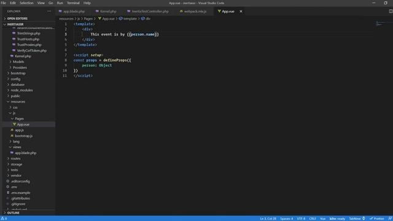Expand the tests folder
Image resolution: width=393 pixels, height=221 pixels.
tap(14, 170)
